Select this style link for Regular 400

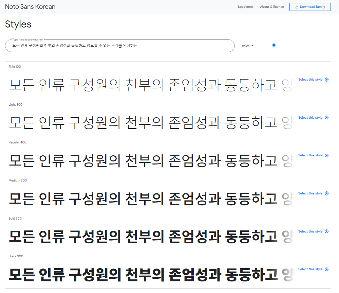(310, 155)
